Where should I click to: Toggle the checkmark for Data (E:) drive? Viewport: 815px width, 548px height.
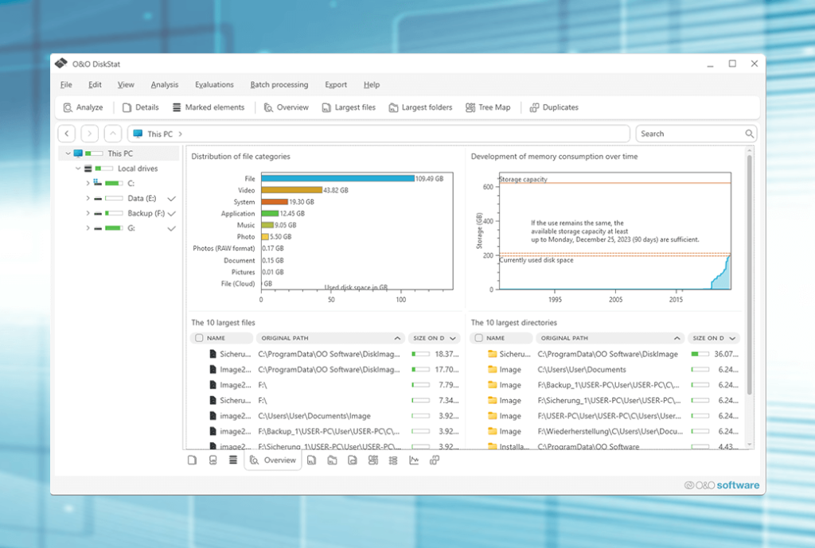tap(172, 198)
